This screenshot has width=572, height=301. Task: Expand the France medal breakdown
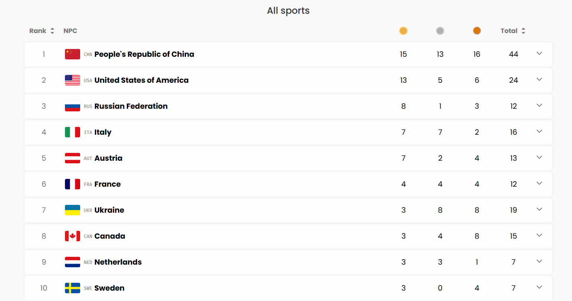pyautogui.click(x=539, y=183)
